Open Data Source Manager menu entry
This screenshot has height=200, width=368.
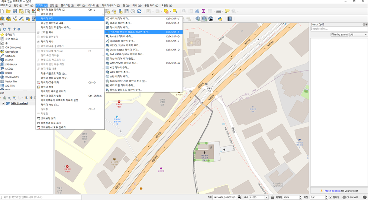click(70, 10)
